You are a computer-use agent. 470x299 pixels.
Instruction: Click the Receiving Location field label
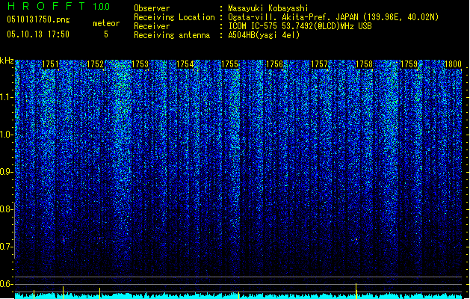click(174, 17)
